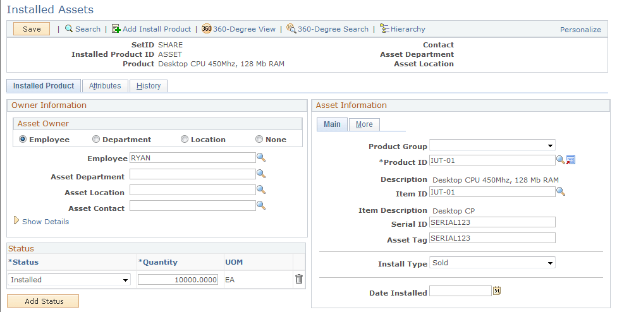Image resolution: width=617 pixels, height=312 pixels.
Task: Click the Search magnifier icon in toolbar
Action: pos(69,28)
